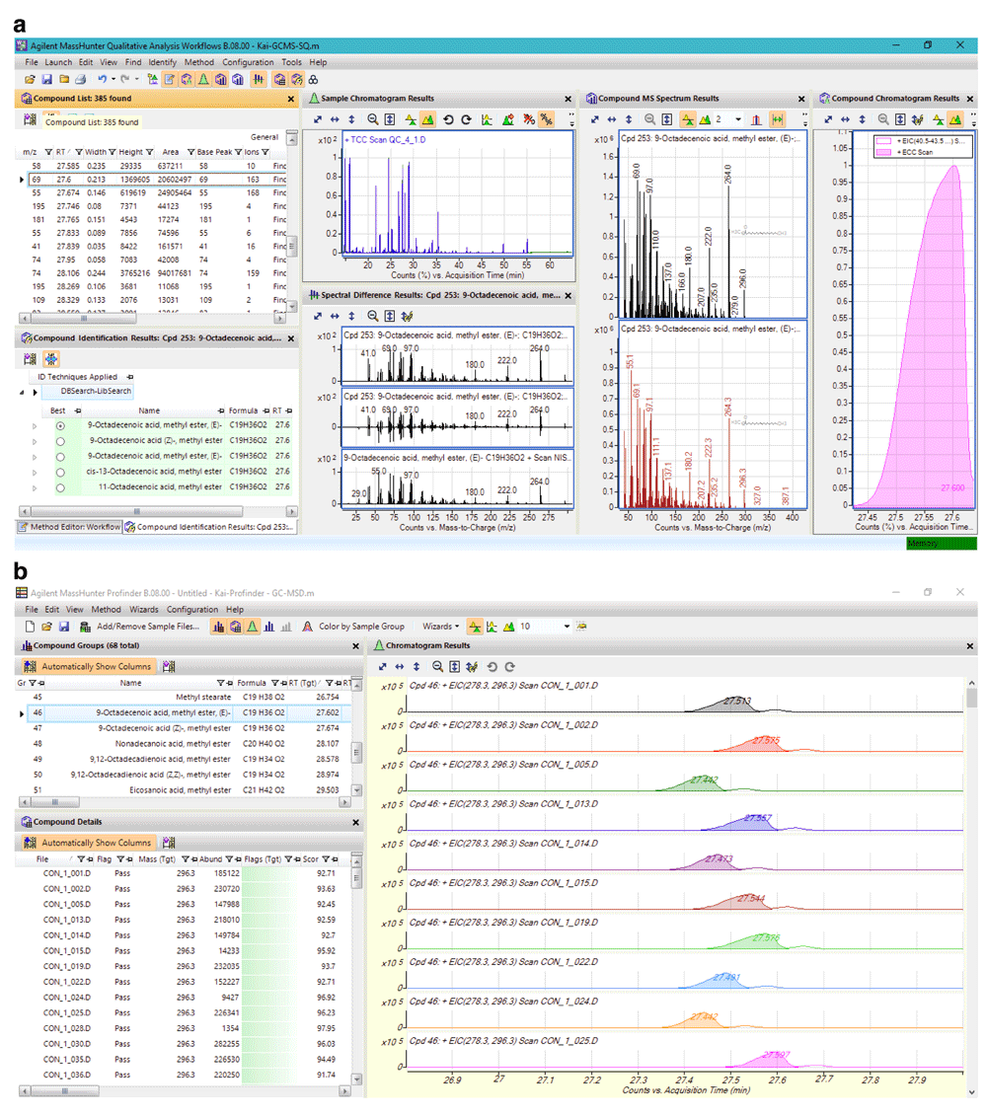
Task: Open the dropdown showing 2 in Compound MS Spectrum toolbar
Action: click(x=738, y=119)
